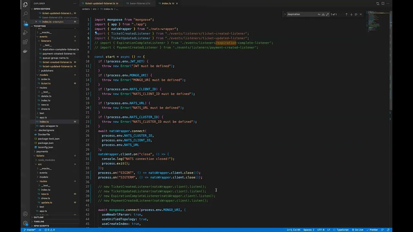Open Explorer panel more actions ellipsis
The image size is (413, 232).
coord(75,3)
